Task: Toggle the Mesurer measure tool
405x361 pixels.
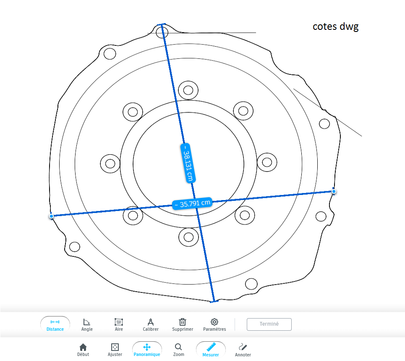Action: click(211, 350)
